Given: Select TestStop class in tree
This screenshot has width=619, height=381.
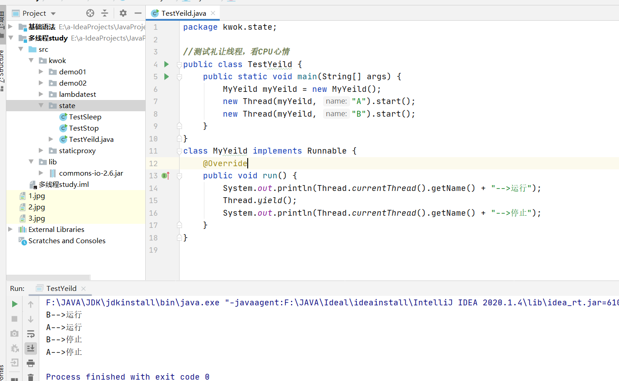Looking at the screenshot, I should (79, 128).
